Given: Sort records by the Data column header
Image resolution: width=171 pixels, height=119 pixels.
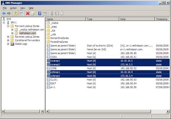Looking at the screenshot, I should click(137, 19).
